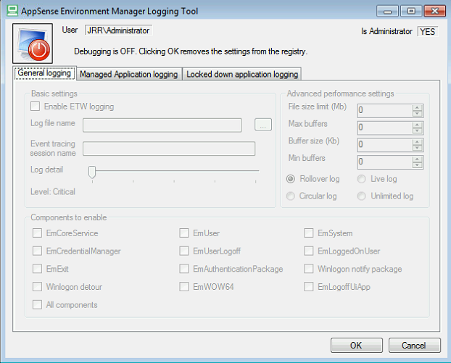Toggle Winlogon detour checkbox
Image resolution: width=451 pixels, height=363 pixels.
[37, 286]
